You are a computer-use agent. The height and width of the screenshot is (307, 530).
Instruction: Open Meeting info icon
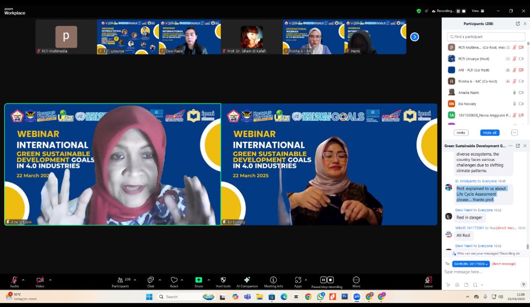coord(273,280)
